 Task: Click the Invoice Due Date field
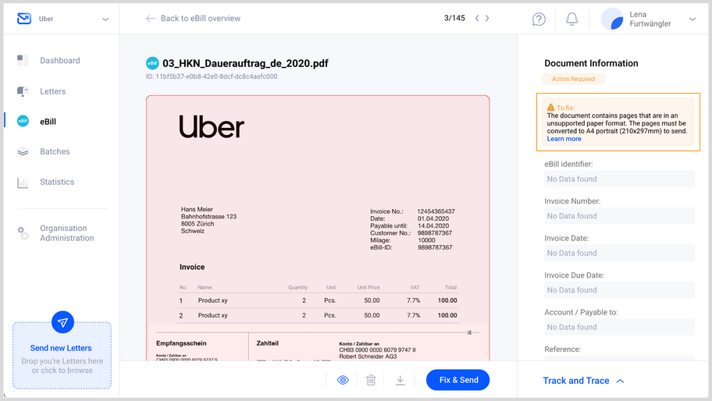pos(619,290)
